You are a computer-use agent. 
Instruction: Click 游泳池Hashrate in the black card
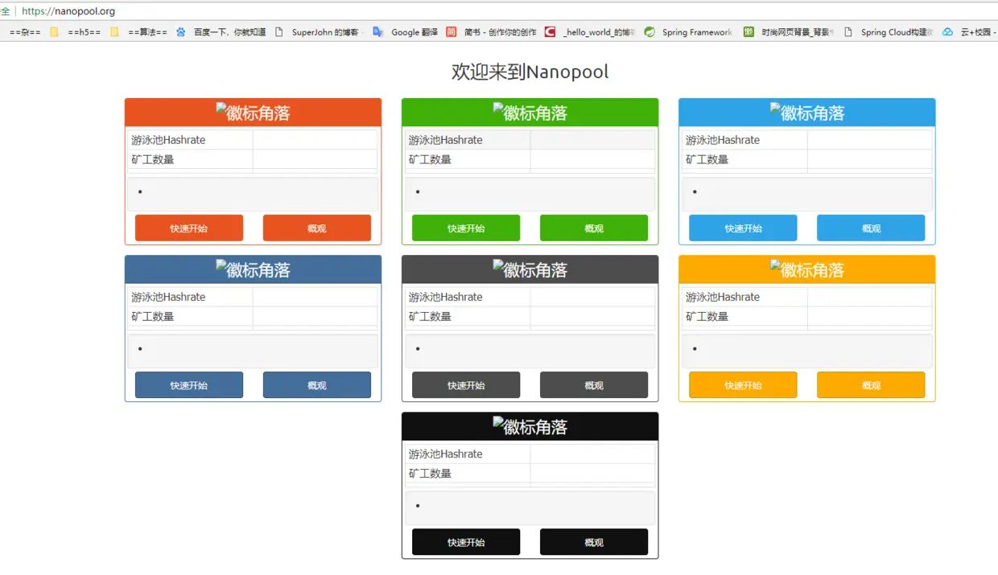445,454
